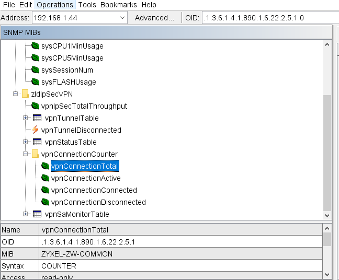339x280 pixels.
Task: Click the MIB tree scroll down arrow
Action: [327, 215]
